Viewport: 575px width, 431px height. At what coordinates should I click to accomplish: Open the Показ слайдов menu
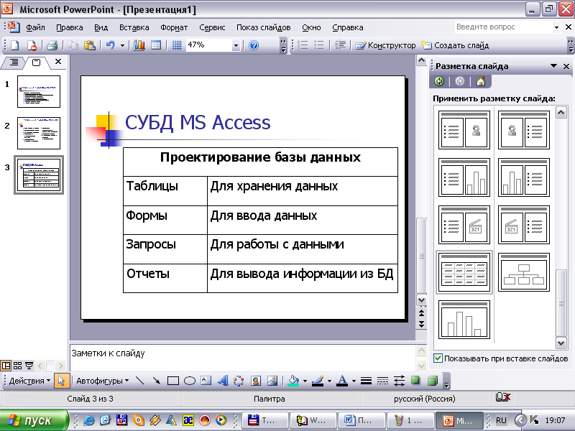pos(263,27)
